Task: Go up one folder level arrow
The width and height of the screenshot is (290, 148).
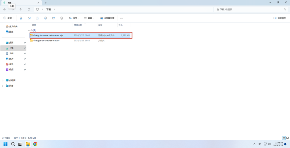Action: click(x=21, y=9)
